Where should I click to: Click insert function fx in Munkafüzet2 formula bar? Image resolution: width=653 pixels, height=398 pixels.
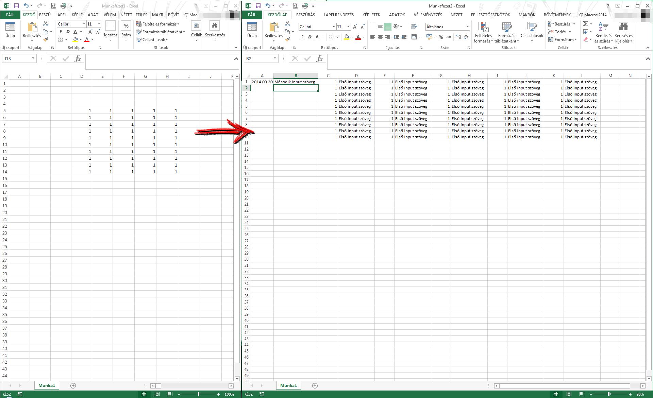[x=320, y=58]
